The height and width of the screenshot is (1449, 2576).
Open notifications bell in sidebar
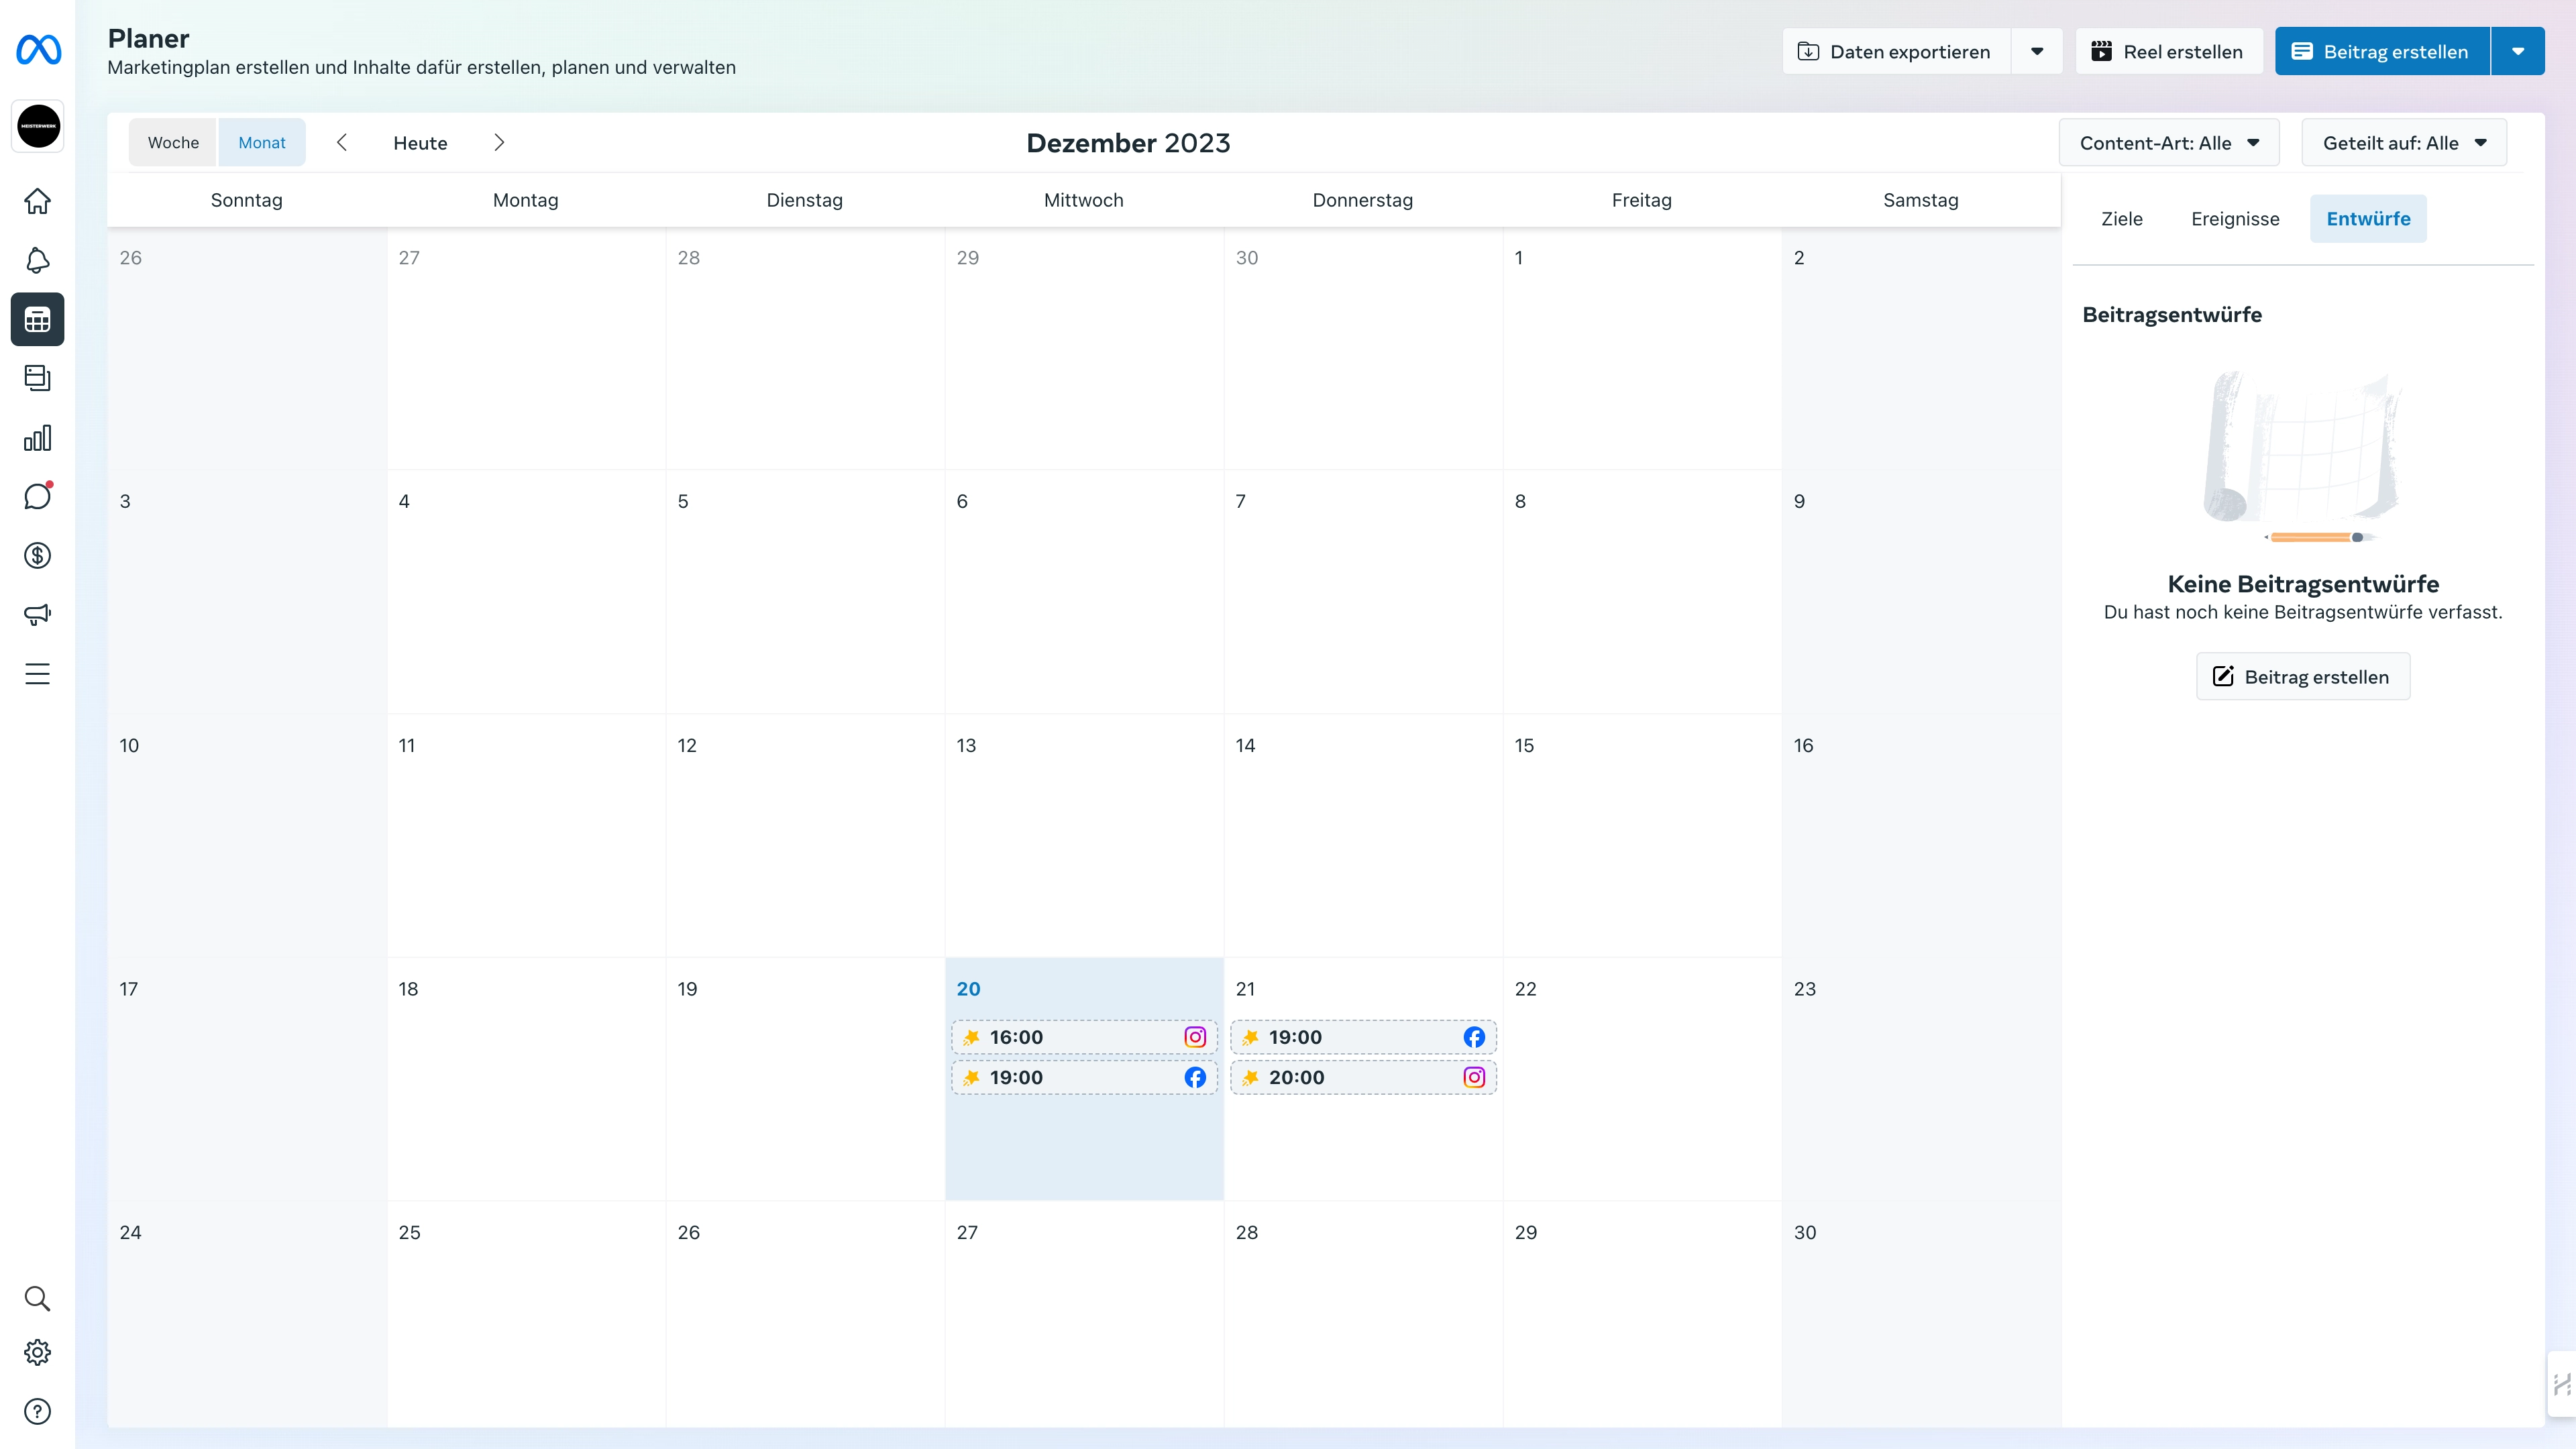[x=38, y=260]
